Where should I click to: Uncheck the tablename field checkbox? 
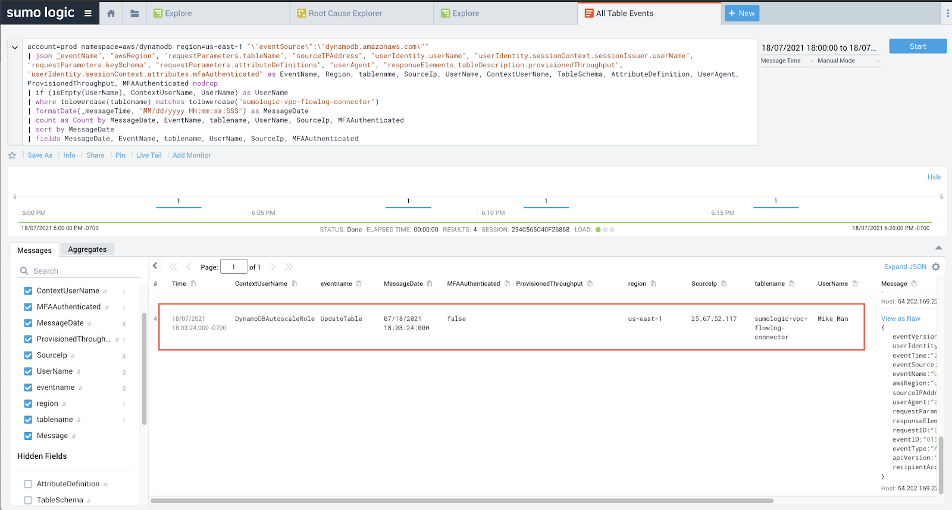28,420
